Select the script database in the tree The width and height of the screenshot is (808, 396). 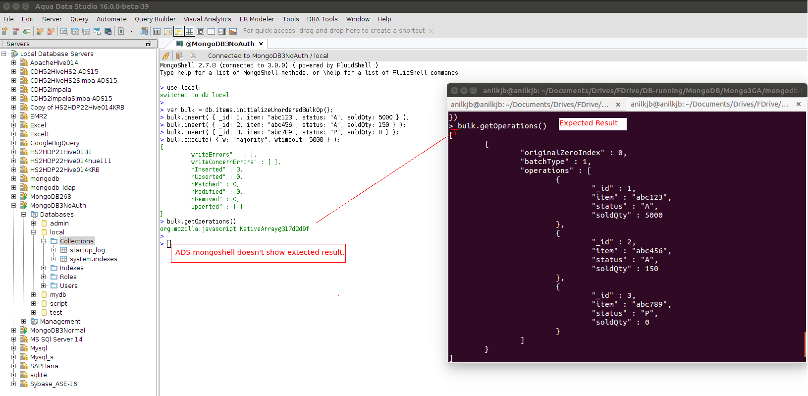click(58, 304)
